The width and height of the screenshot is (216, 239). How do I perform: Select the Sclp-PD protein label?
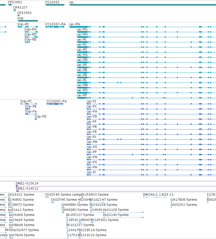click(40, 116)
